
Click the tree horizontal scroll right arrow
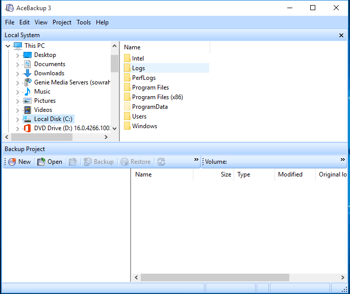tap(106, 137)
